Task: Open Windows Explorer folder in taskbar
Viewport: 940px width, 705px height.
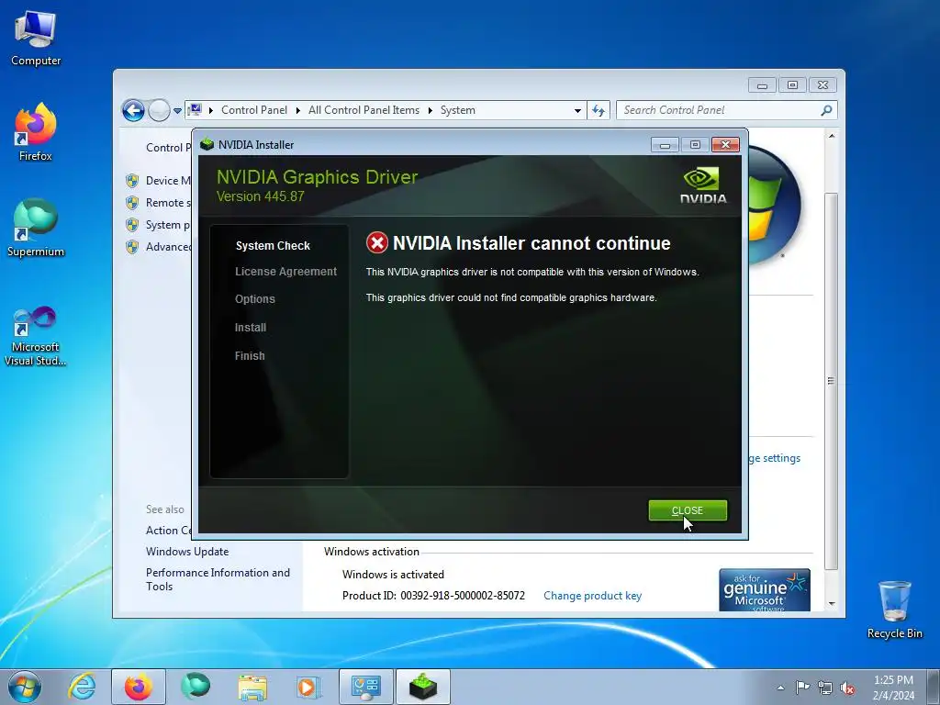Action: [x=252, y=687]
